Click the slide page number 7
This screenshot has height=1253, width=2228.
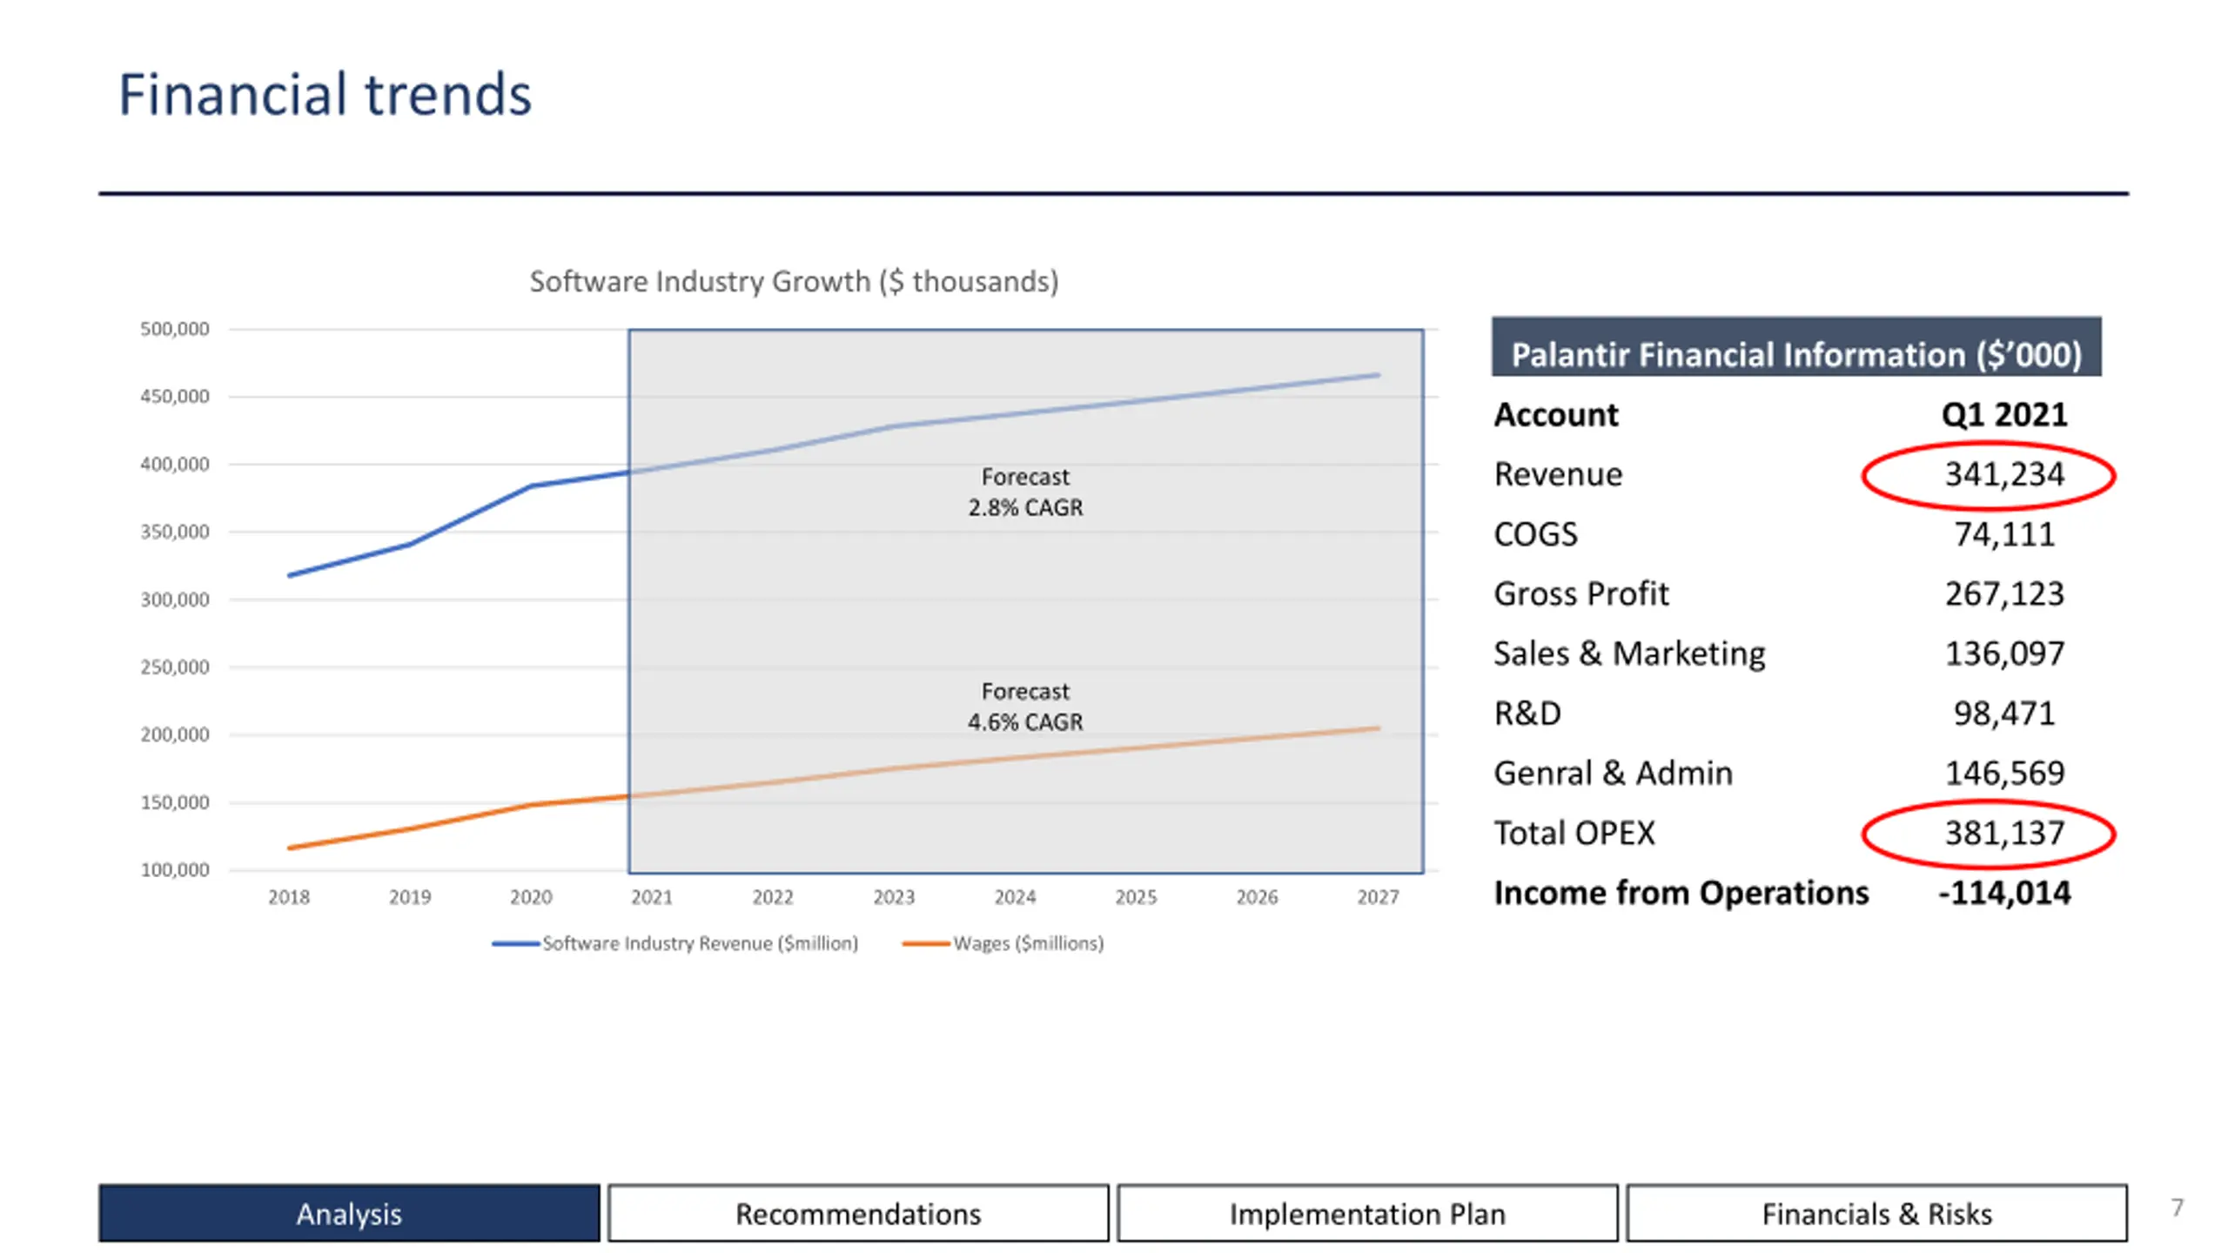point(2177,1208)
